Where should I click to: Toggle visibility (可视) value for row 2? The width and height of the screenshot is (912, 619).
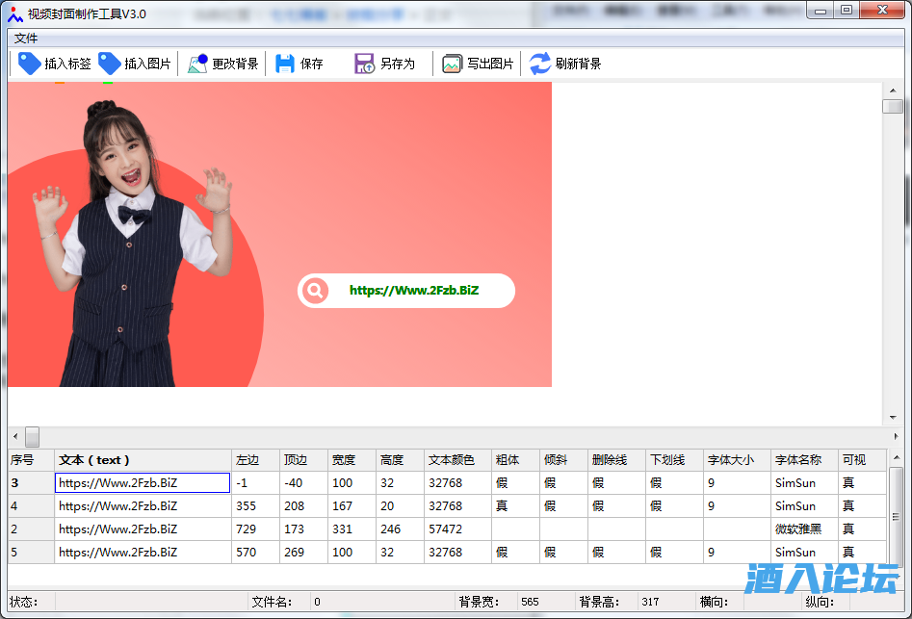coord(848,529)
